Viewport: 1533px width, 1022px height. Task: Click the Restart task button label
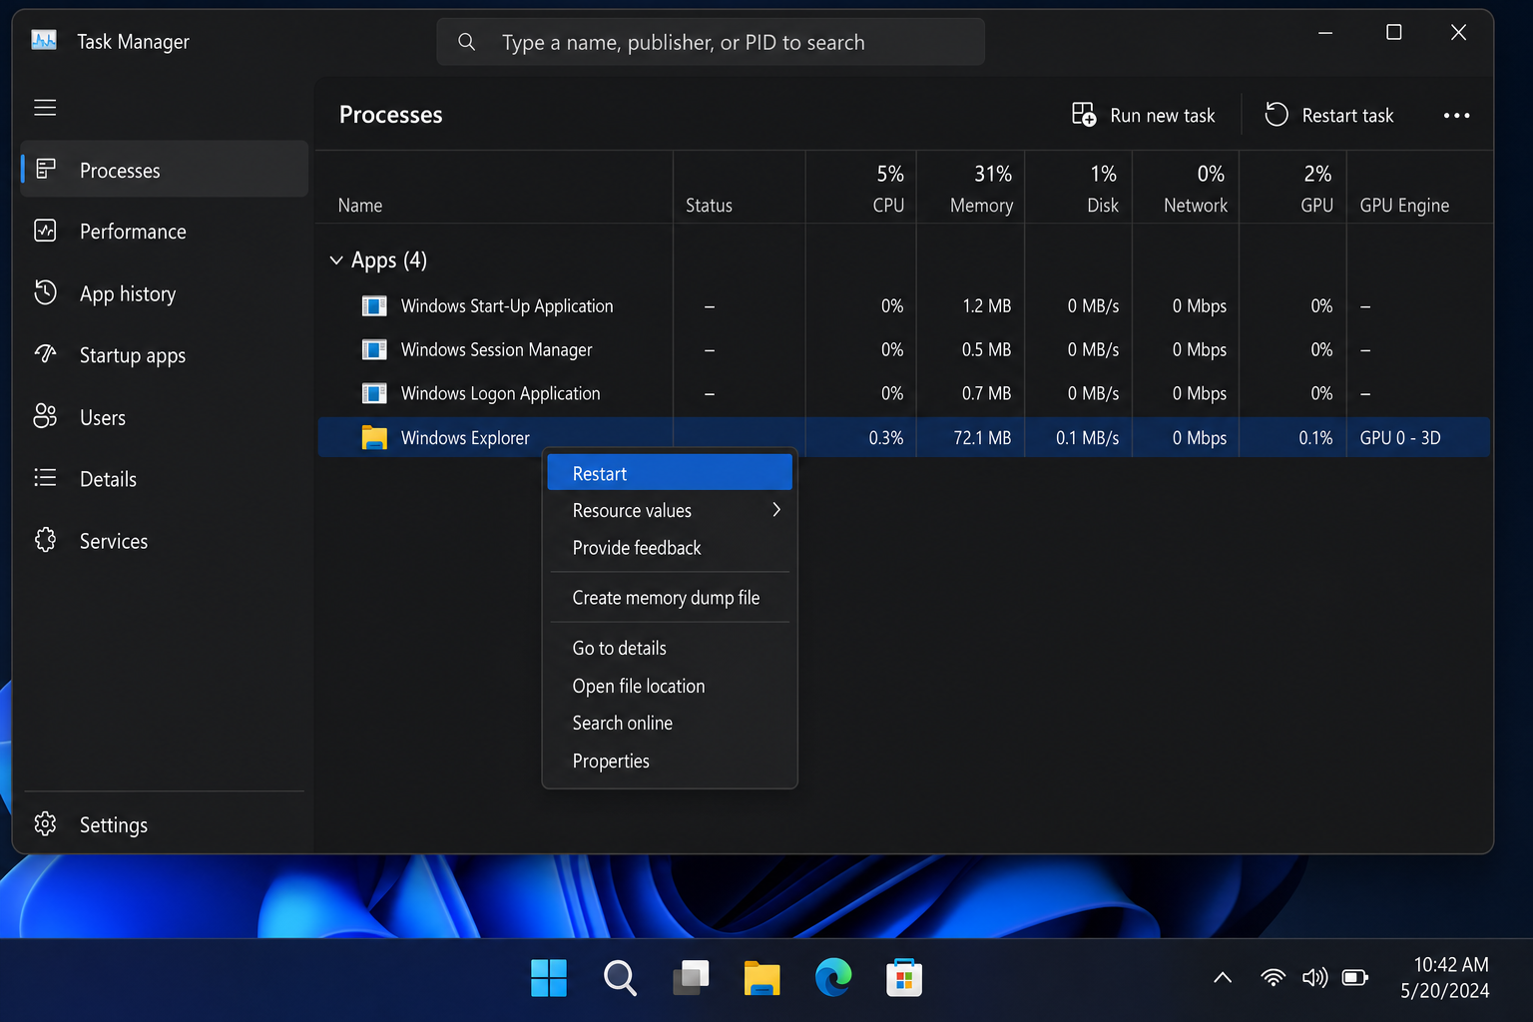pyautogui.click(x=1347, y=116)
